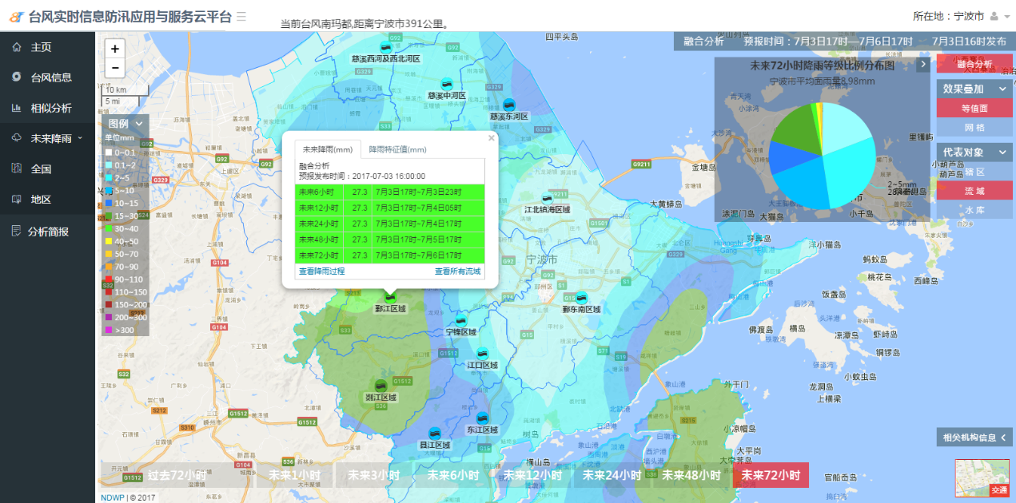Image resolution: width=1016 pixels, height=503 pixels.
Task: Select 水库 as representative object
Action: click(974, 210)
